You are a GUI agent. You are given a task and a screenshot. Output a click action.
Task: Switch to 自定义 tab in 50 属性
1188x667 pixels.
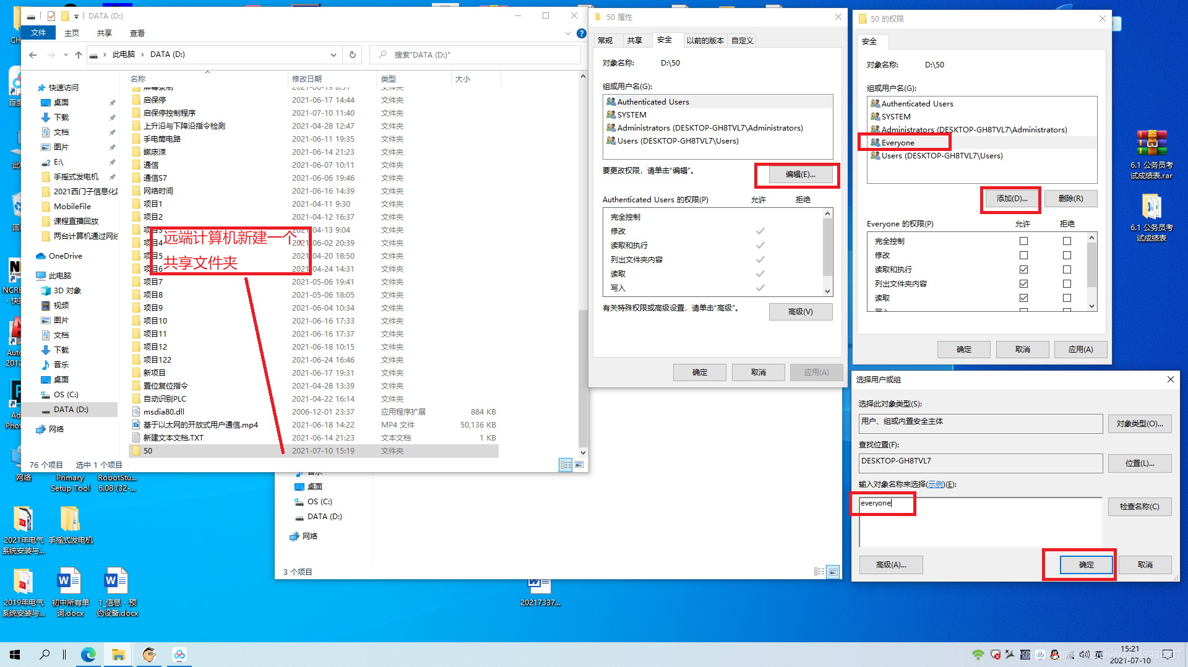pyautogui.click(x=742, y=41)
